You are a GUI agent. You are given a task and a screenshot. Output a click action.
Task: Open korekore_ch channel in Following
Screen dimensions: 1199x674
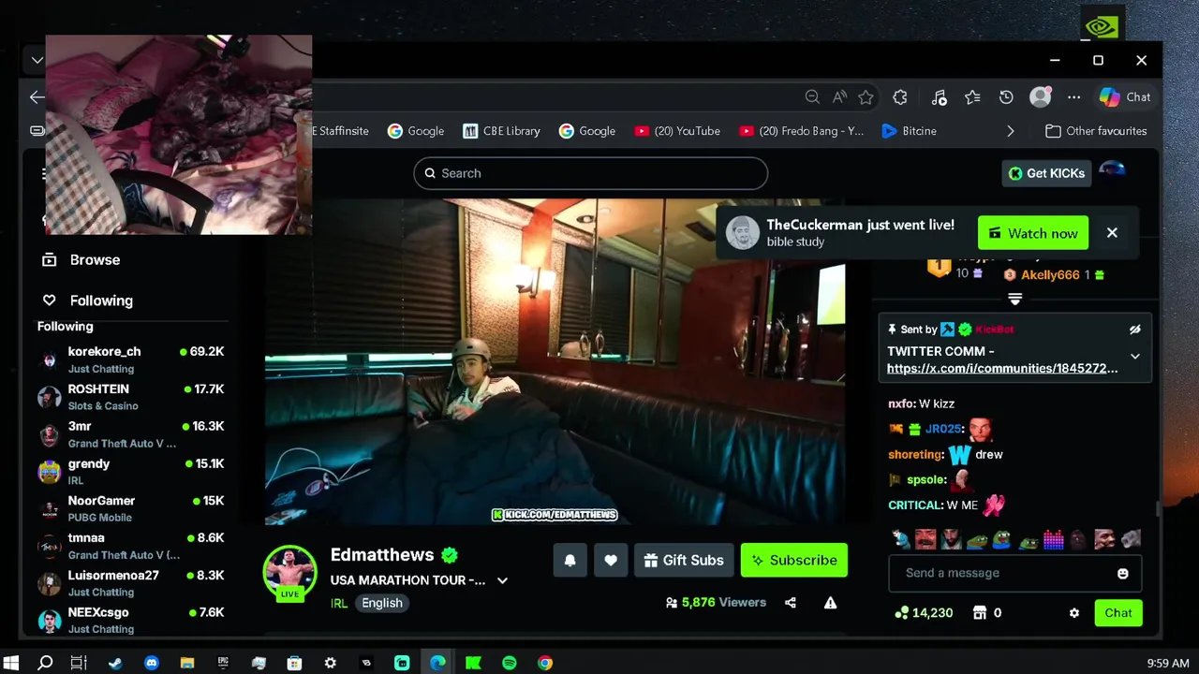click(131, 359)
